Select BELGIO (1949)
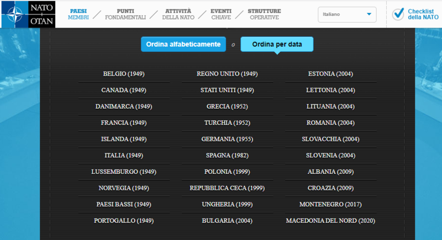Screen dimensions: 442x240 pyautogui.click(x=124, y=74)
